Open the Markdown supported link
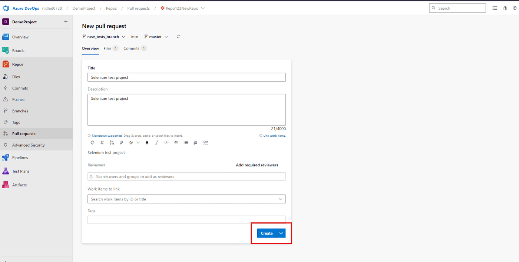The height and width of the screenshot is (262, 519). click(x=107, y=136)
